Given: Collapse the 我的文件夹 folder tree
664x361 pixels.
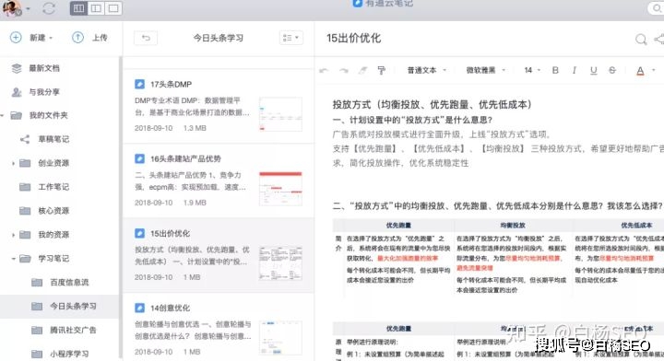Looking at the screenshot, I should (x=3, y=115).
